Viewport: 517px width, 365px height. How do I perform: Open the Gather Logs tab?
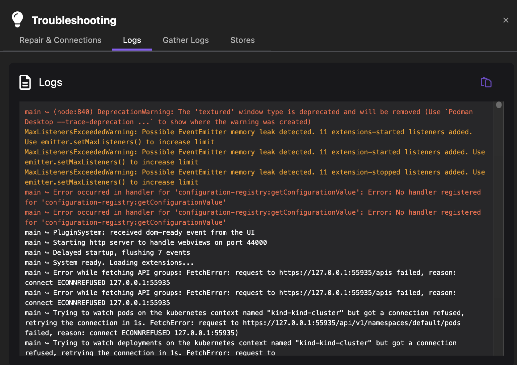pyautogui.click(x=186, y=40)
